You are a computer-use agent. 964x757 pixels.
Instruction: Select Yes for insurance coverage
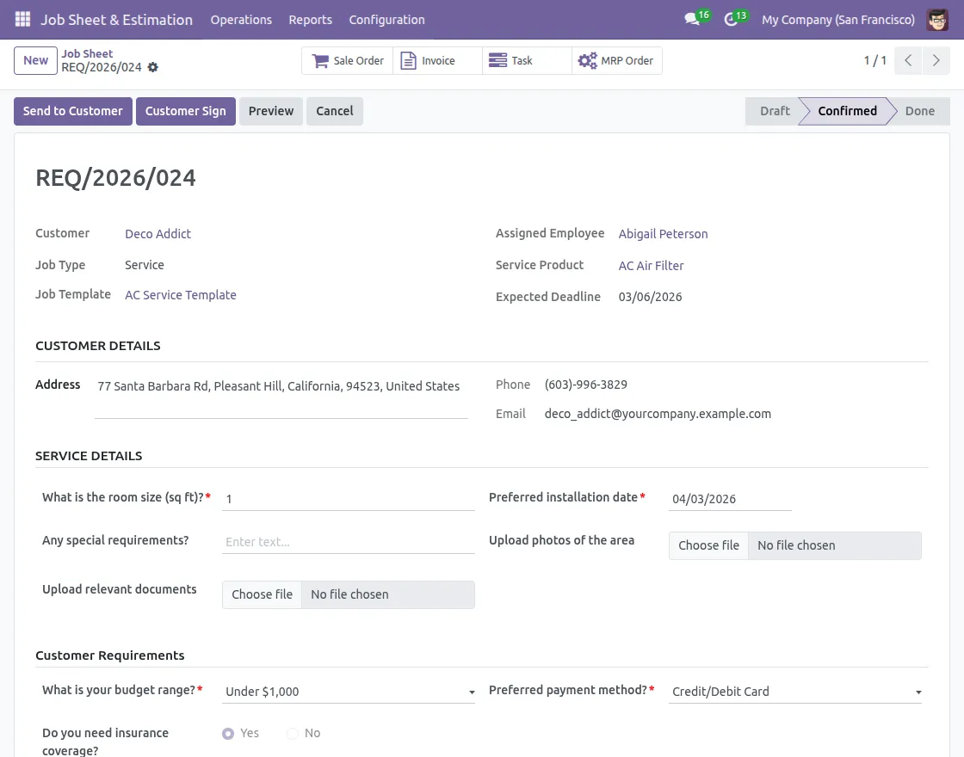[228, 734]
